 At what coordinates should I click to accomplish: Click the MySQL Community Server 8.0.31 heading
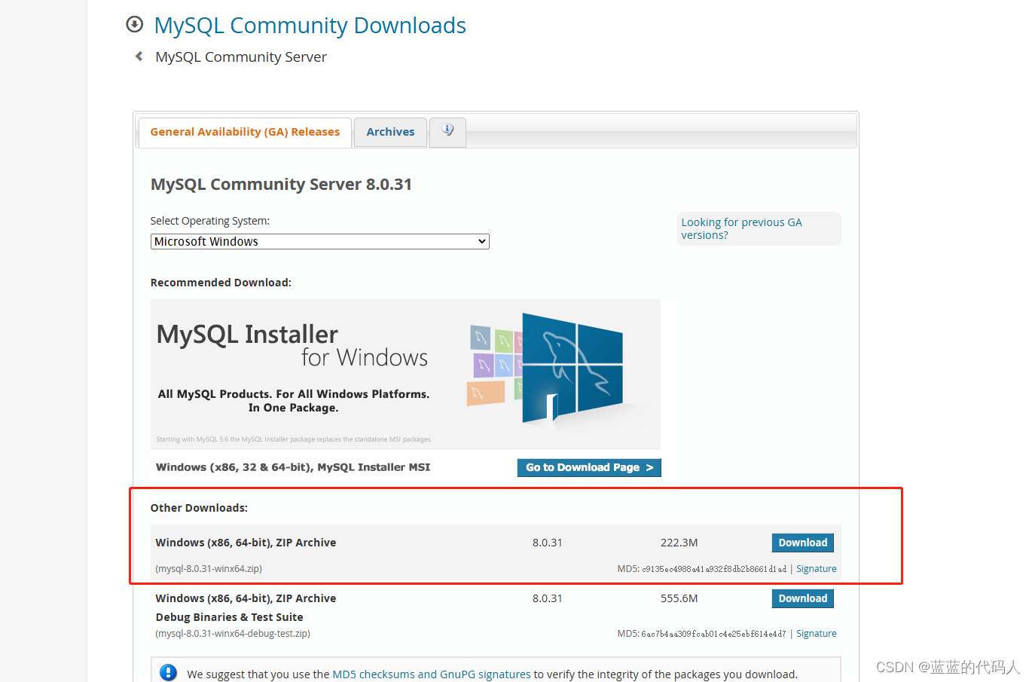point(281,185)
